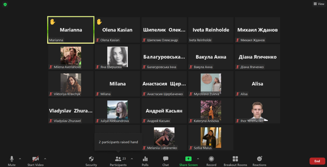The height and width of the screenshot is (167, 327).
Task: Click the muted mic icon next to Ihor Yeremenko
Action: pyautogui.click(x=238, y=121)
